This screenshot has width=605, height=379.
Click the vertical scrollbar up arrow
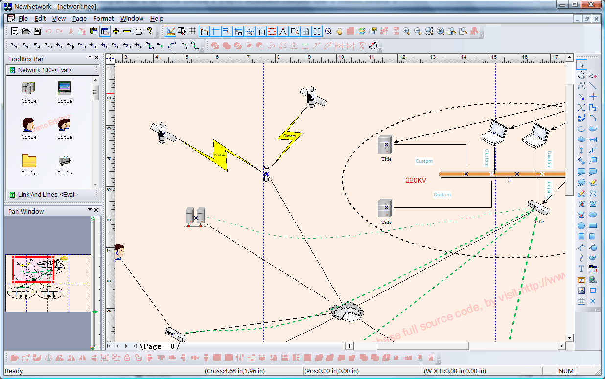click(x=569, y=58)
